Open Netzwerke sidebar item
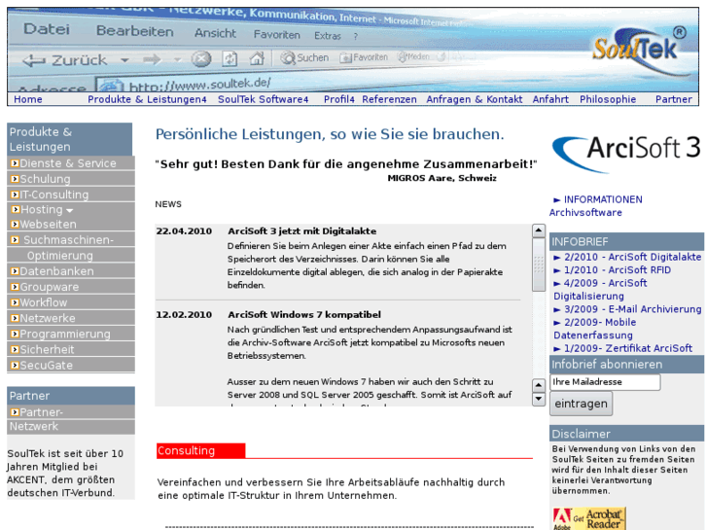This screenshot has height=530, width=707. point(48,318)
